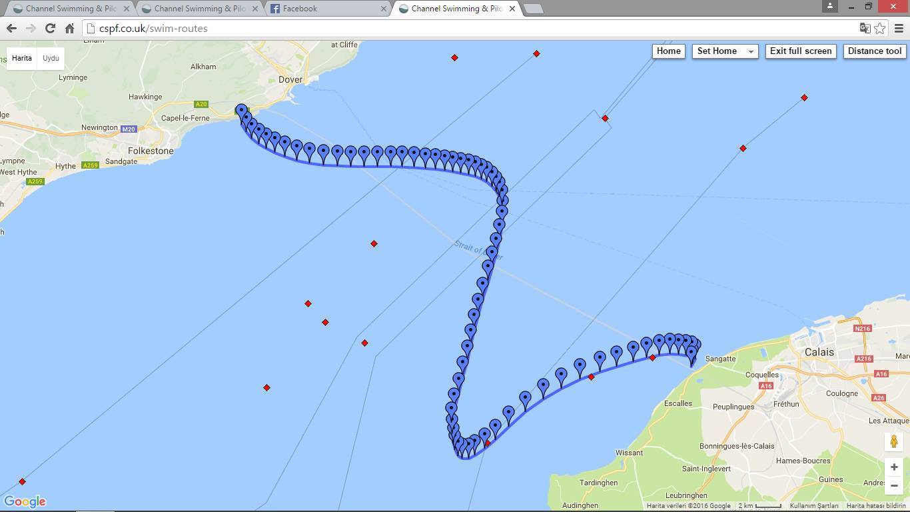The image size is (910, 512).
Task: Click the Sangatte label on the map
Action: pyautogui.click(x=720, y=359)
